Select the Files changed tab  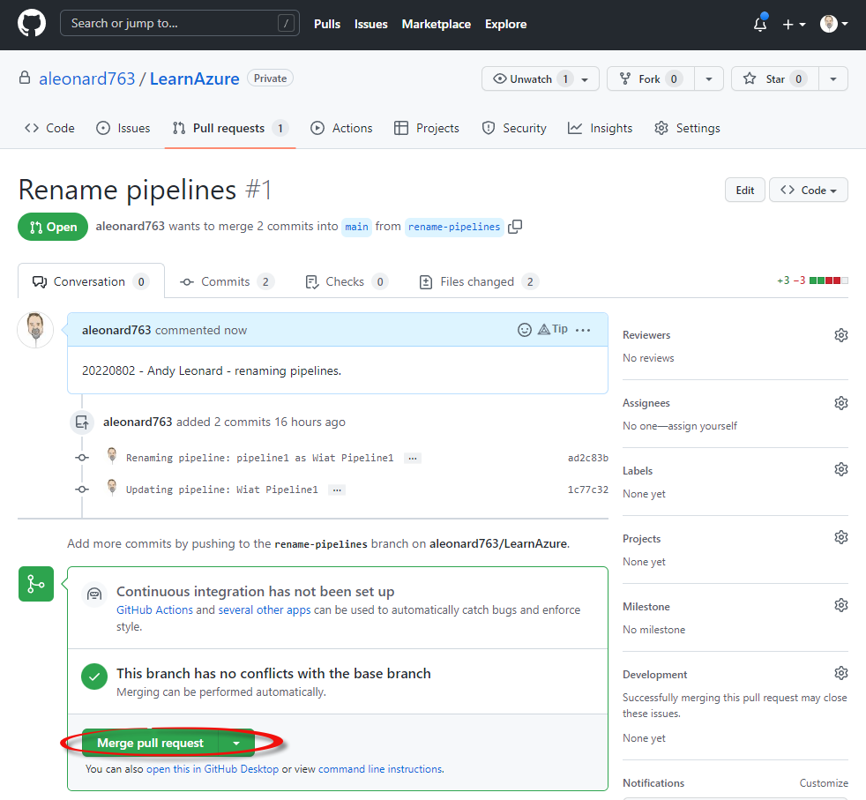pyautogui.click(x=479, y=281)
